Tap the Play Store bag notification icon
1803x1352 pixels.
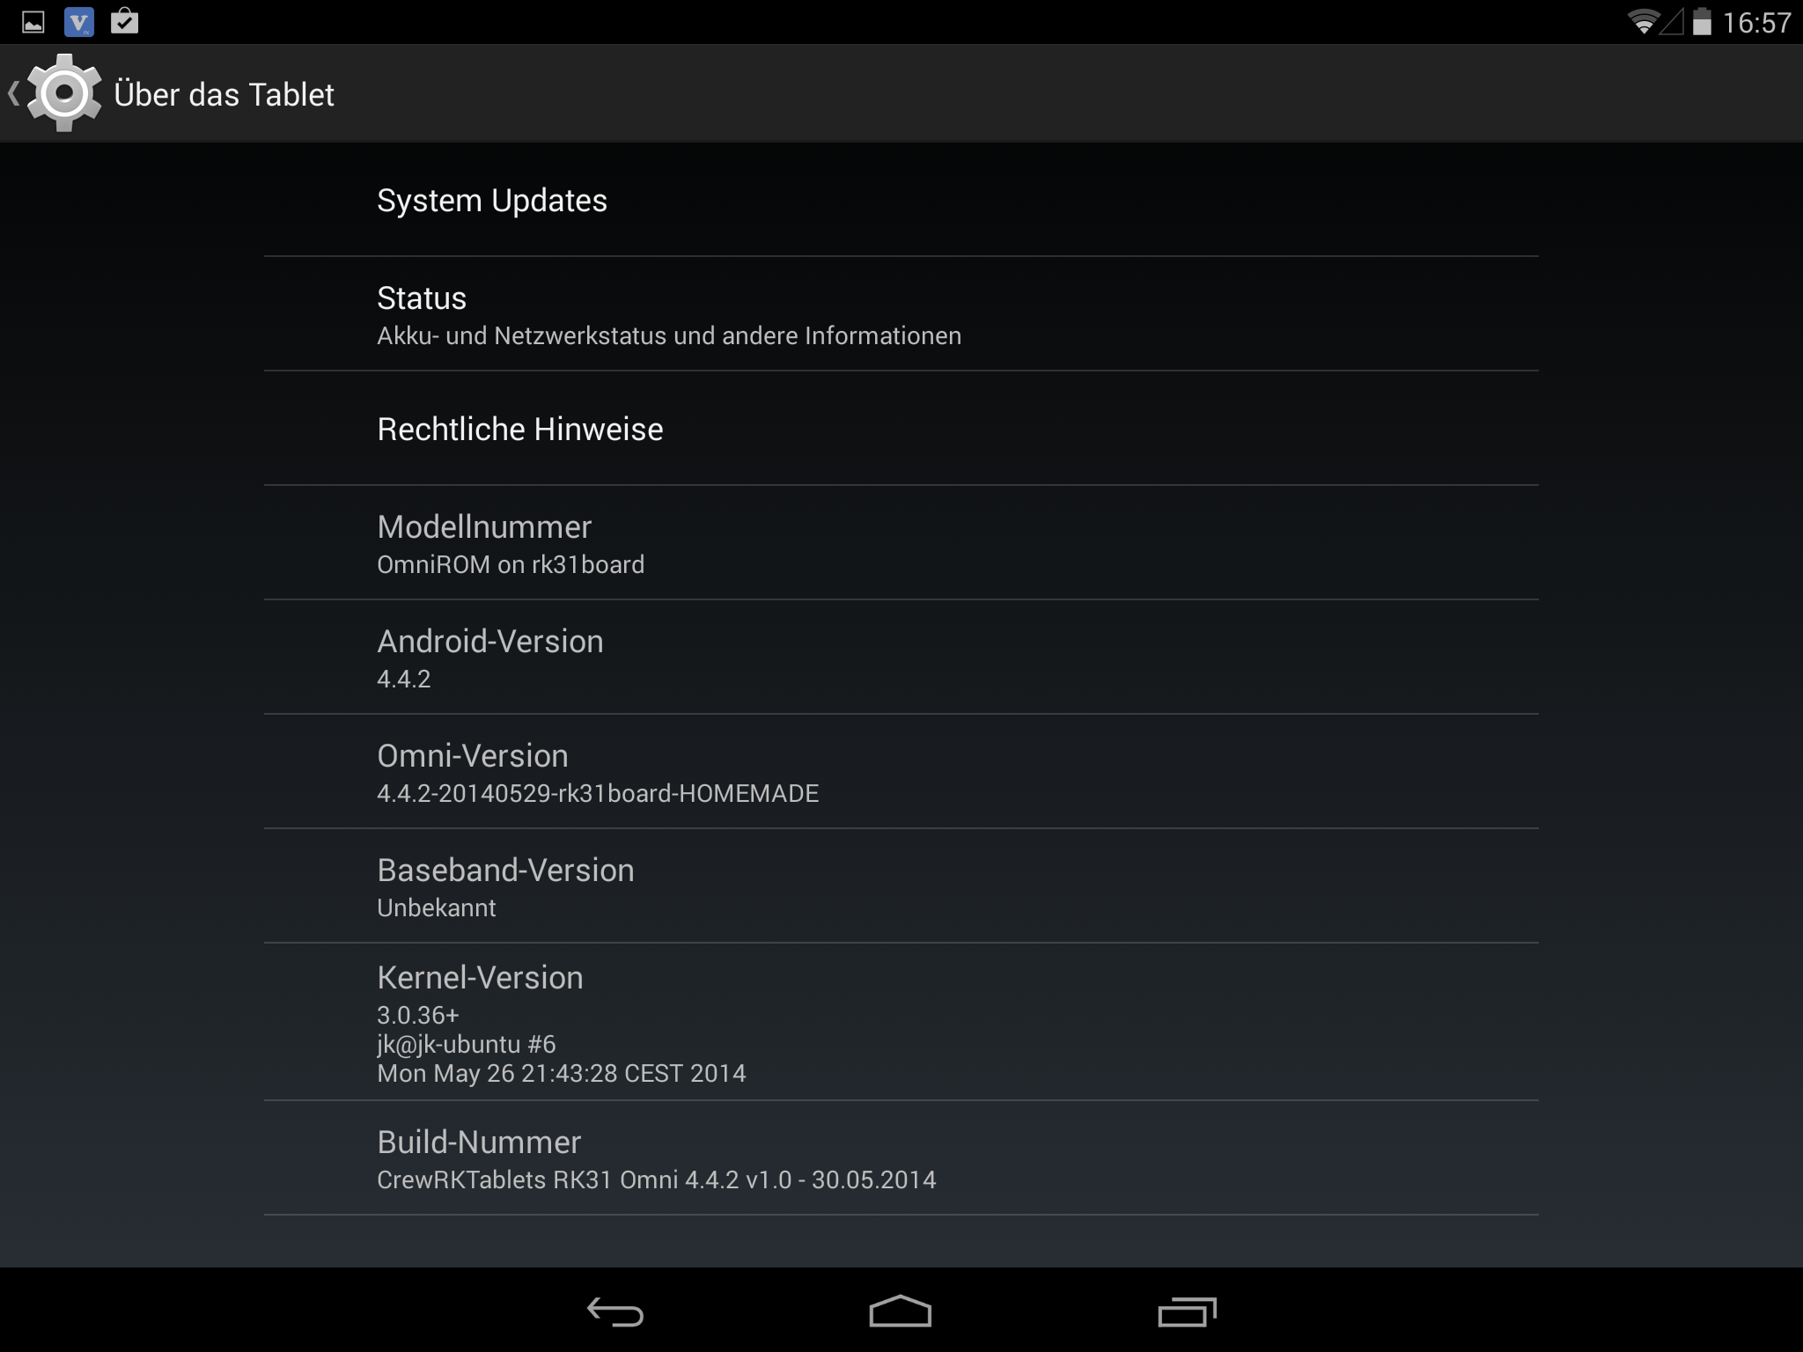pyautogui.click(x=124, y=21)
